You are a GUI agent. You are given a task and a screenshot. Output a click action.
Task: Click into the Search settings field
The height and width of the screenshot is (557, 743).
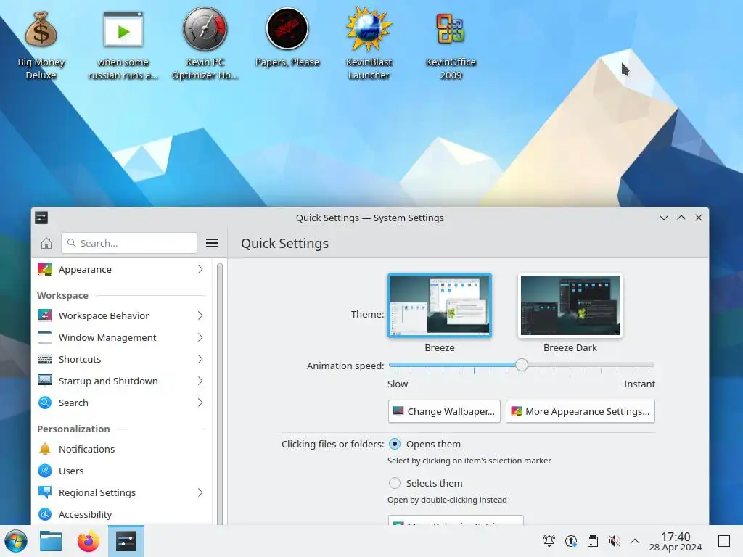pos(129,243)
